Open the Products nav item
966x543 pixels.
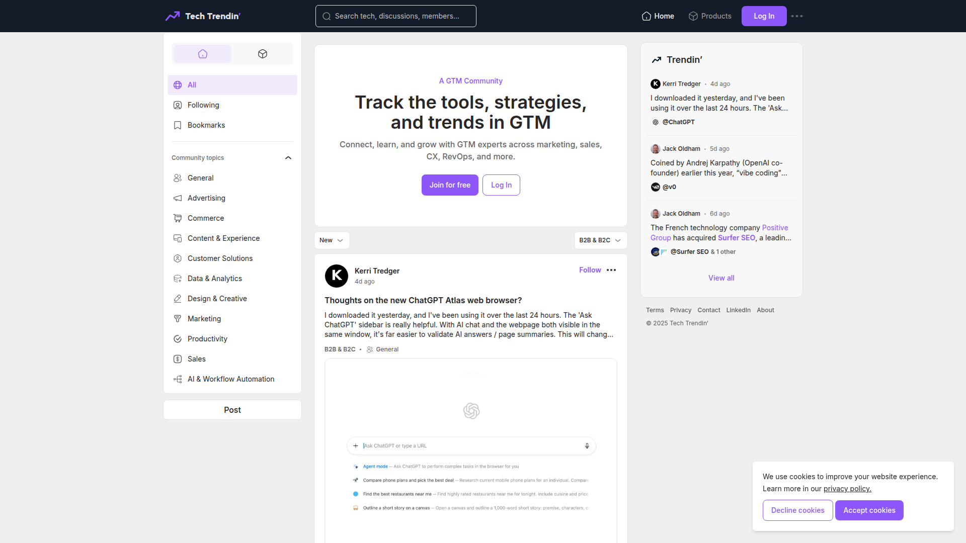point(710,16)
